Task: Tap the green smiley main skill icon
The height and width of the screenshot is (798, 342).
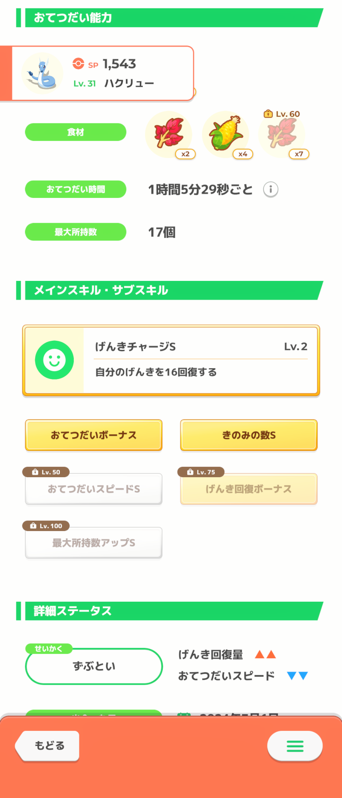Action: point(54,360)
